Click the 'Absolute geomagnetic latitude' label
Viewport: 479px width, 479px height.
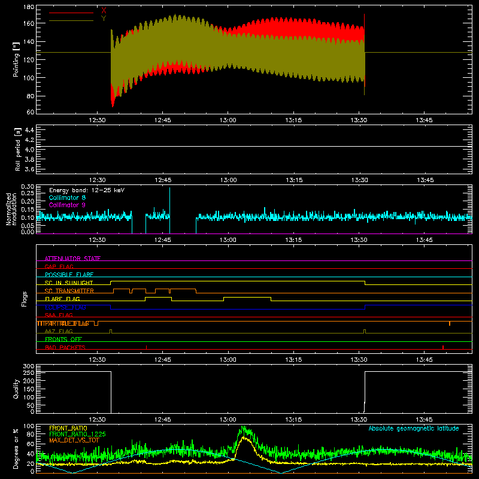[414, 428]
